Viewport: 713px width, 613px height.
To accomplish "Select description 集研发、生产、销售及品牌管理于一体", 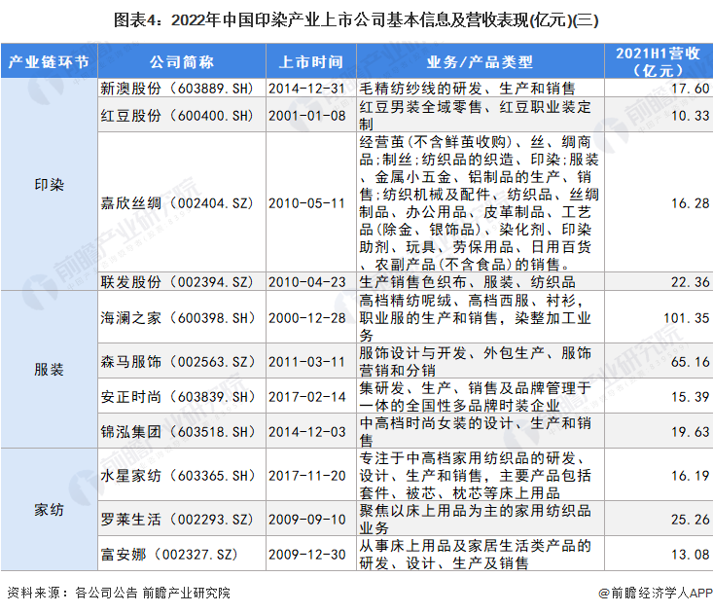I will [476, 397].
